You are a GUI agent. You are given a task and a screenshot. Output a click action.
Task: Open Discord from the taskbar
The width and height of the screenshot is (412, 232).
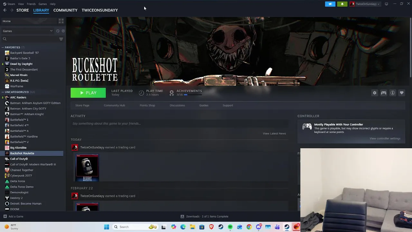tap(258, 227)
